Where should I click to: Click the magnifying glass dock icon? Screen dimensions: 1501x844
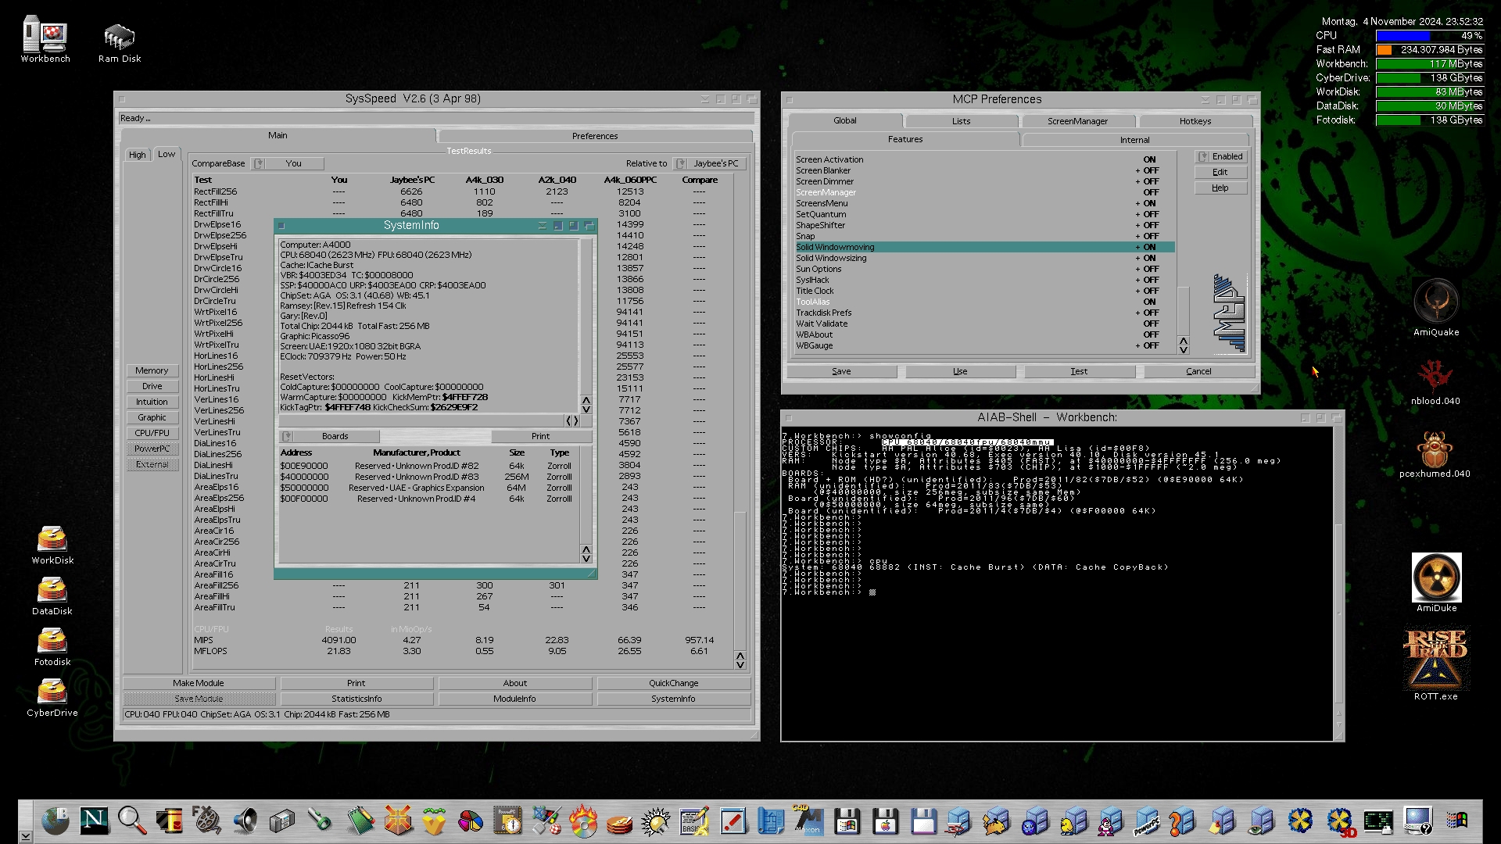pos(131,821)
